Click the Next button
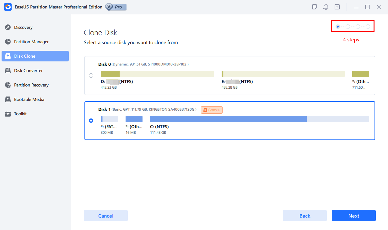 point(353,216)
